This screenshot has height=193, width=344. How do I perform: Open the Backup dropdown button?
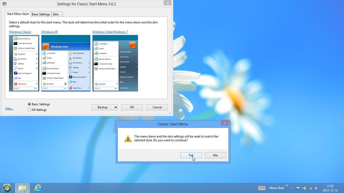(105, 107)
